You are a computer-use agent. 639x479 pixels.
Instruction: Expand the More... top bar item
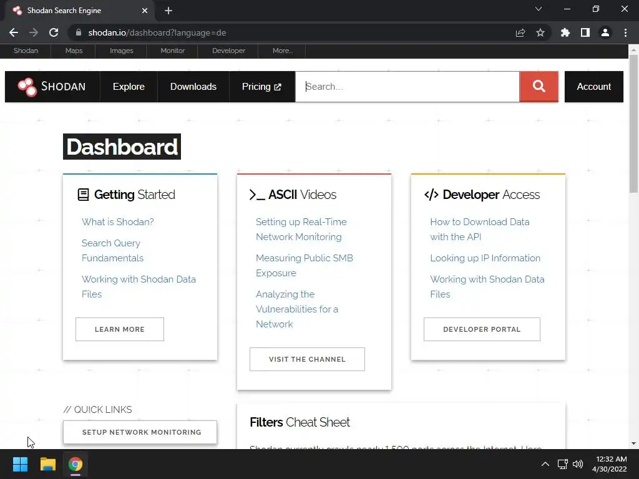click(283, 51)
